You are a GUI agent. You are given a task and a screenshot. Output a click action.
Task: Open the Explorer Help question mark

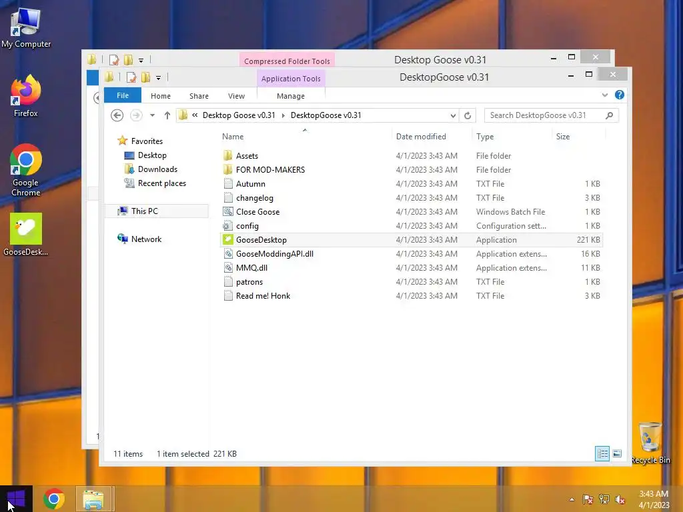tap(620, 95)
